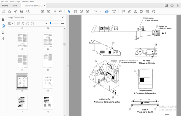Close the Page Thumbnails panel
This screenshot has width=181, height=116.
click(x=62, y=17)
